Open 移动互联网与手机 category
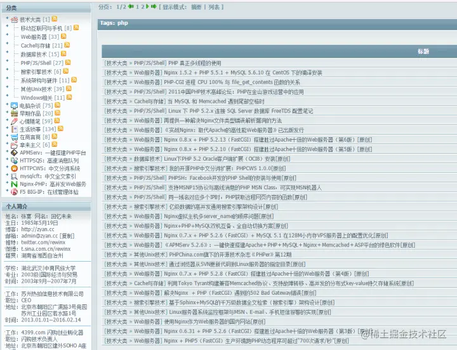This screenshot has width=457, height=350. (41, 29)
